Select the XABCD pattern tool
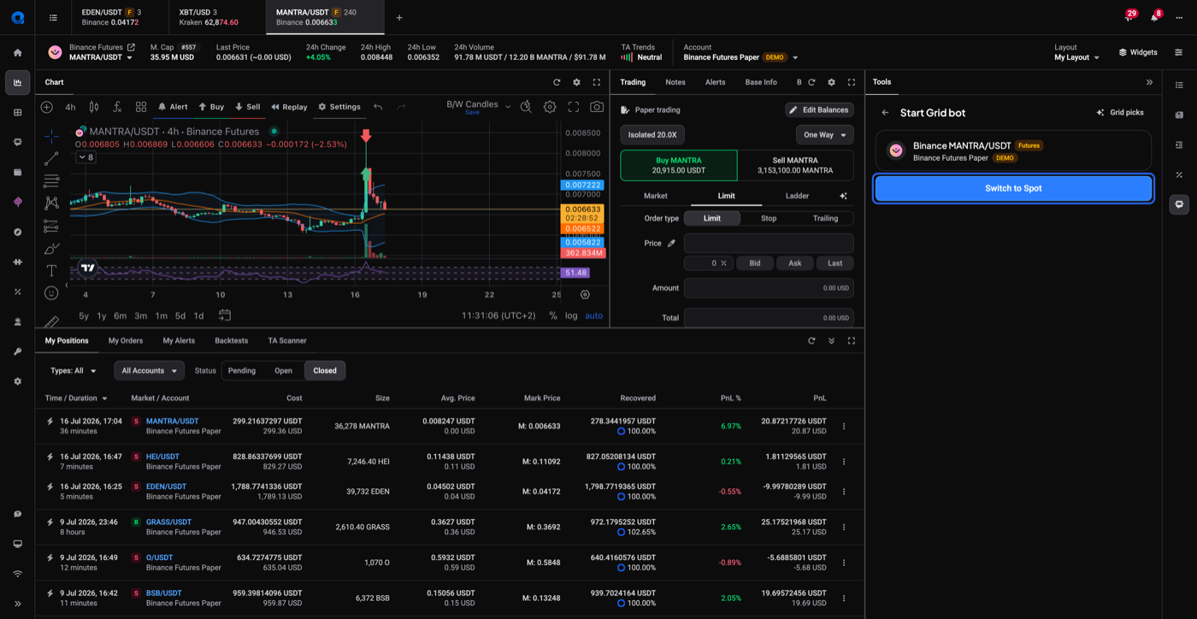The height and width of the screenshot is (619, 1197). pos(51,203)
